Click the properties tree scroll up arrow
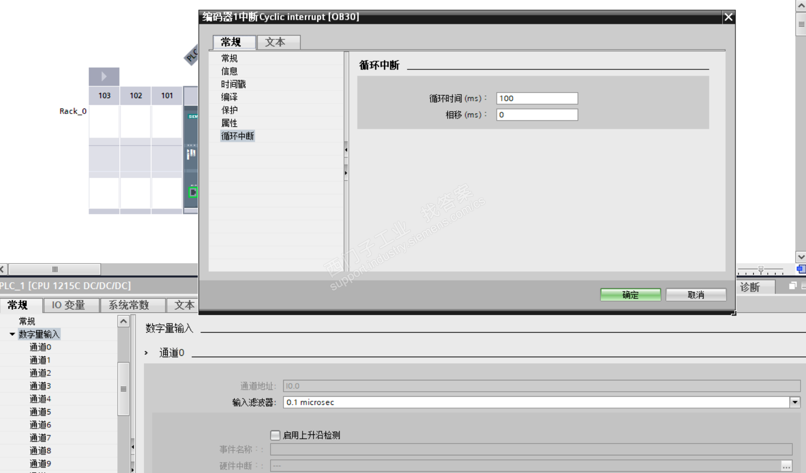Image resolution: width=806 pixels, height=473 pixels. pyautogui.click(x=123, y=321)
